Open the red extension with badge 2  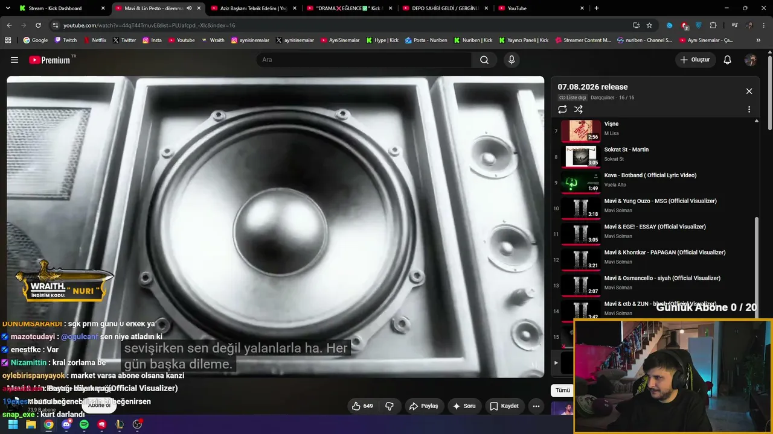click(x=684, y=25)
